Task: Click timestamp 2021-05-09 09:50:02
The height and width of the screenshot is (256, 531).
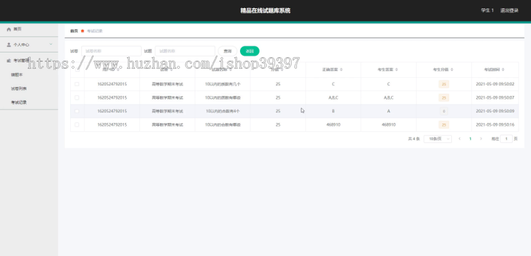Action: (x=495, y=84)
